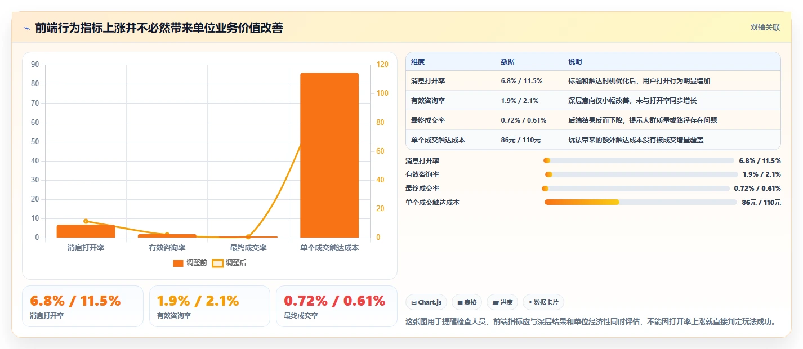Click the orange 调整前 legend swatch

178,263
